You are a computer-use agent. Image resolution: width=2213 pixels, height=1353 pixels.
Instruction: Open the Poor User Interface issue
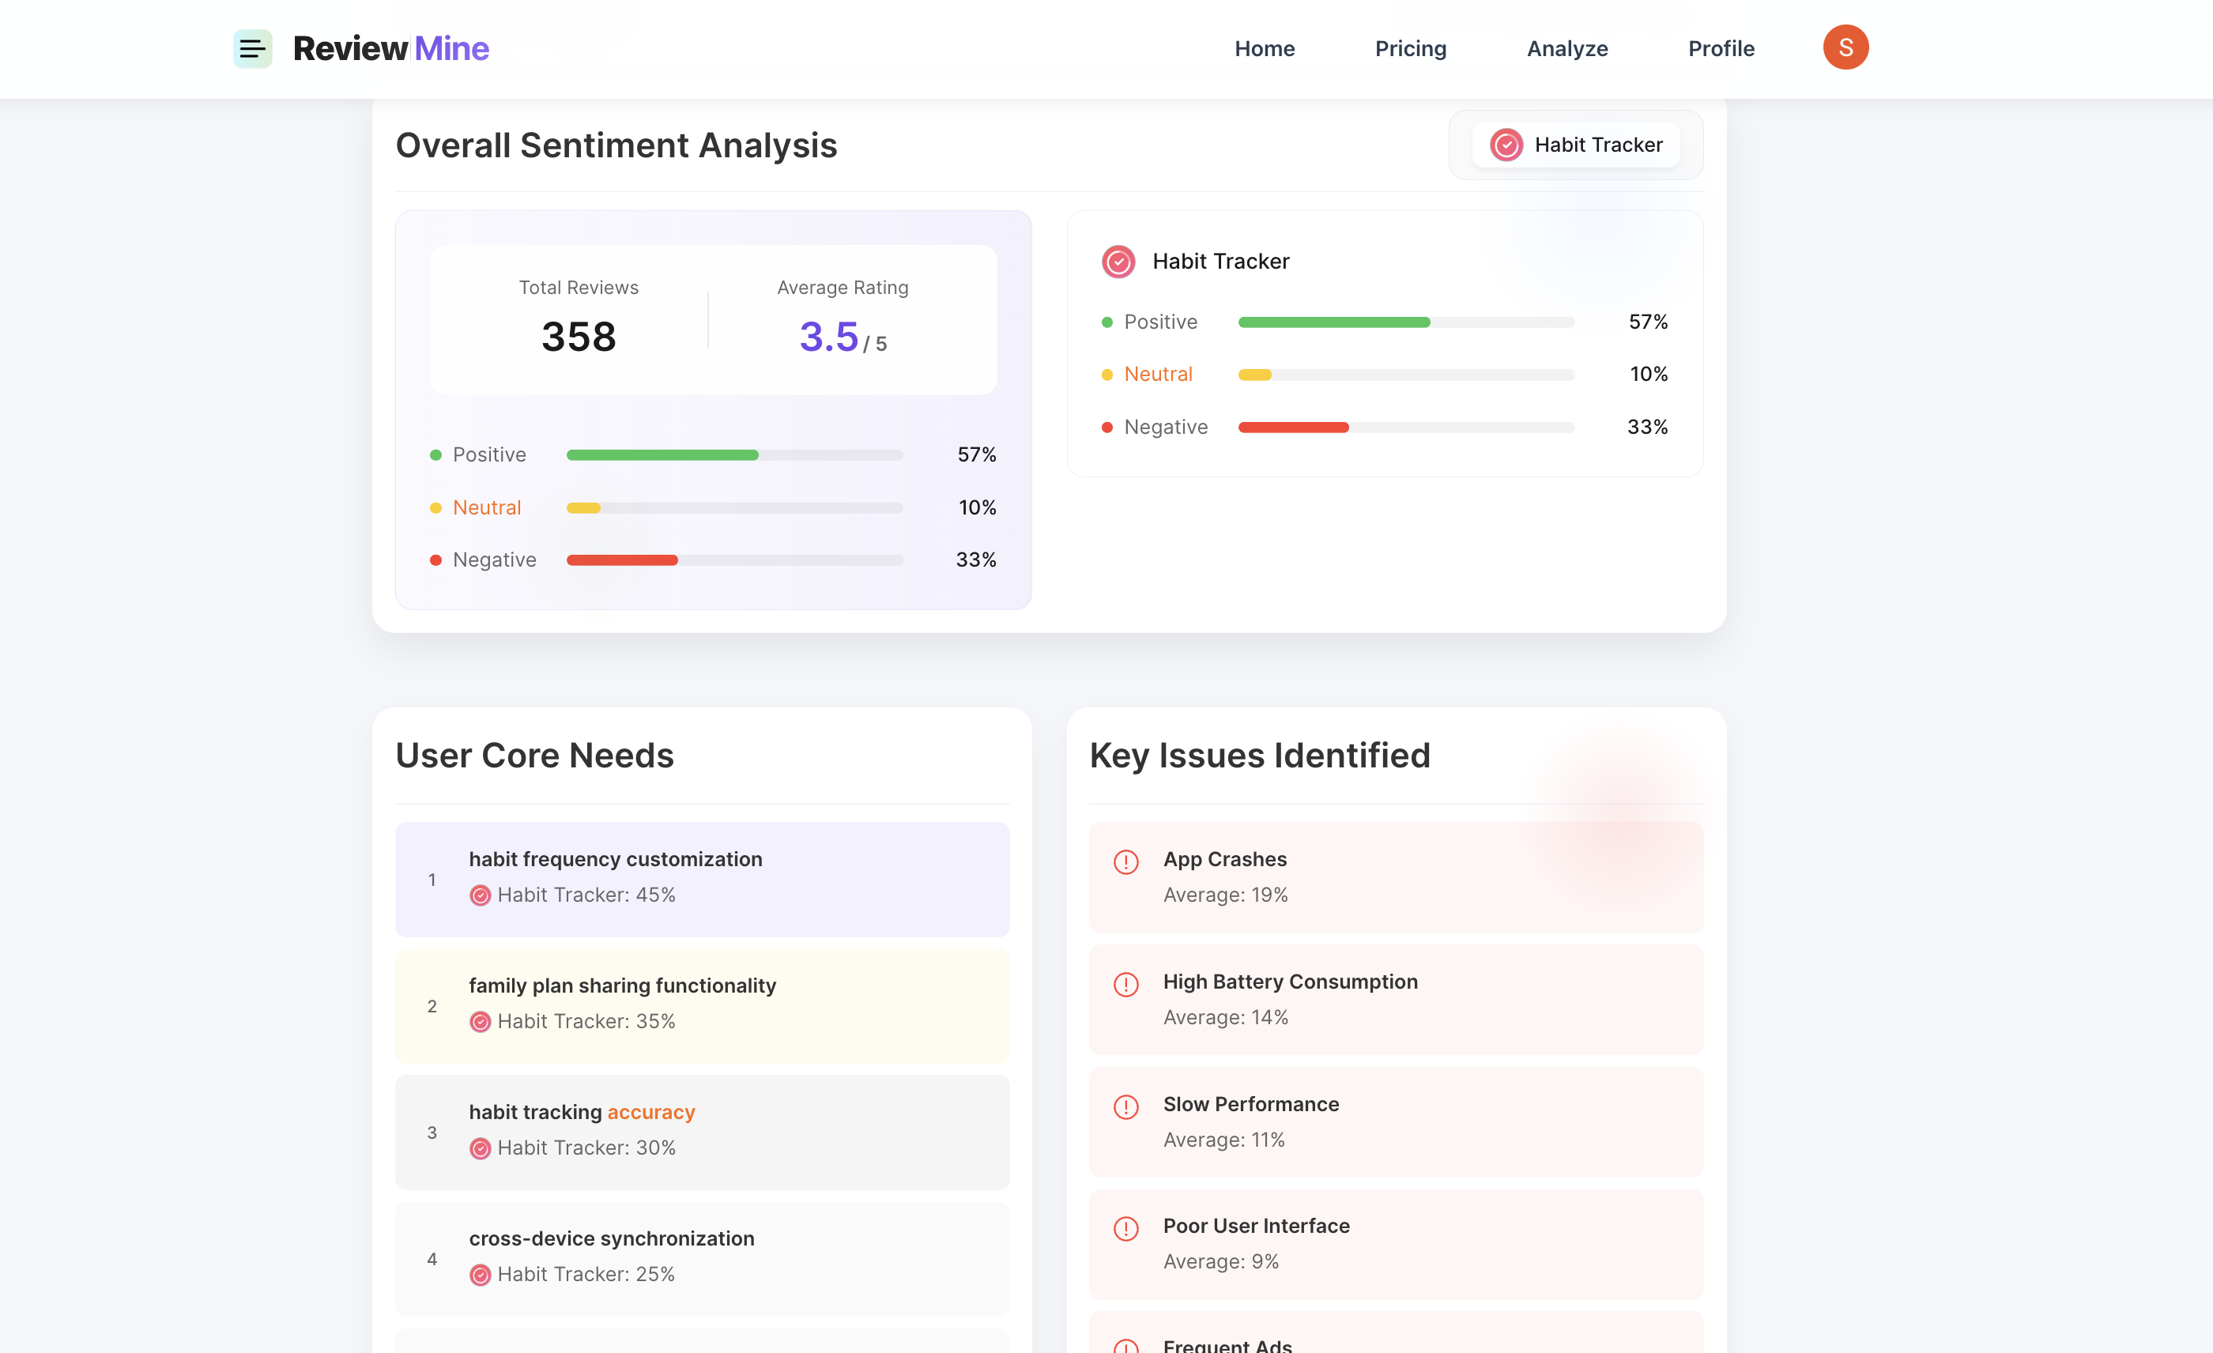click(1396, 1243)
